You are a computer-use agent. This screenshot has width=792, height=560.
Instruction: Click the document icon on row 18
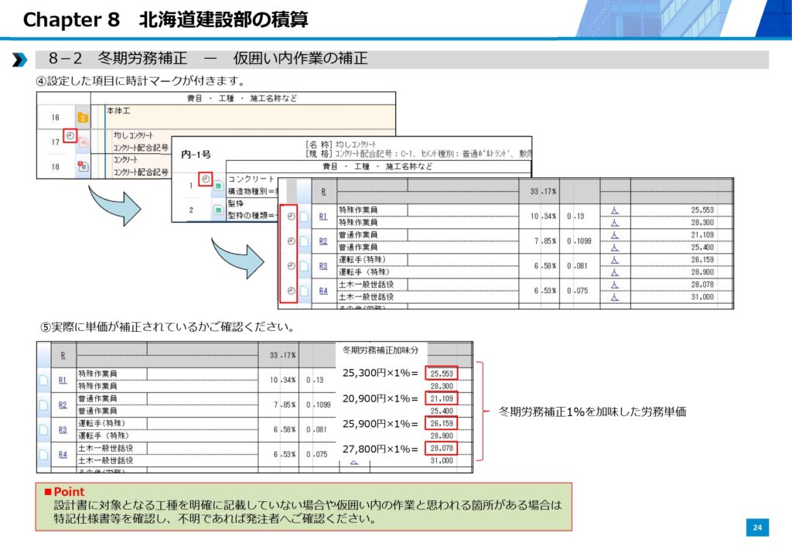click(82, 166)
